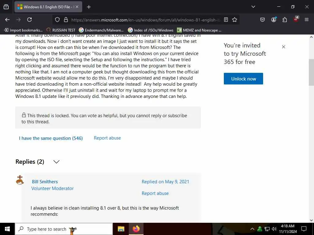Screen dimensions: 314x235
Task: Open volume speaker tray icon
Action: pos(274,229)
